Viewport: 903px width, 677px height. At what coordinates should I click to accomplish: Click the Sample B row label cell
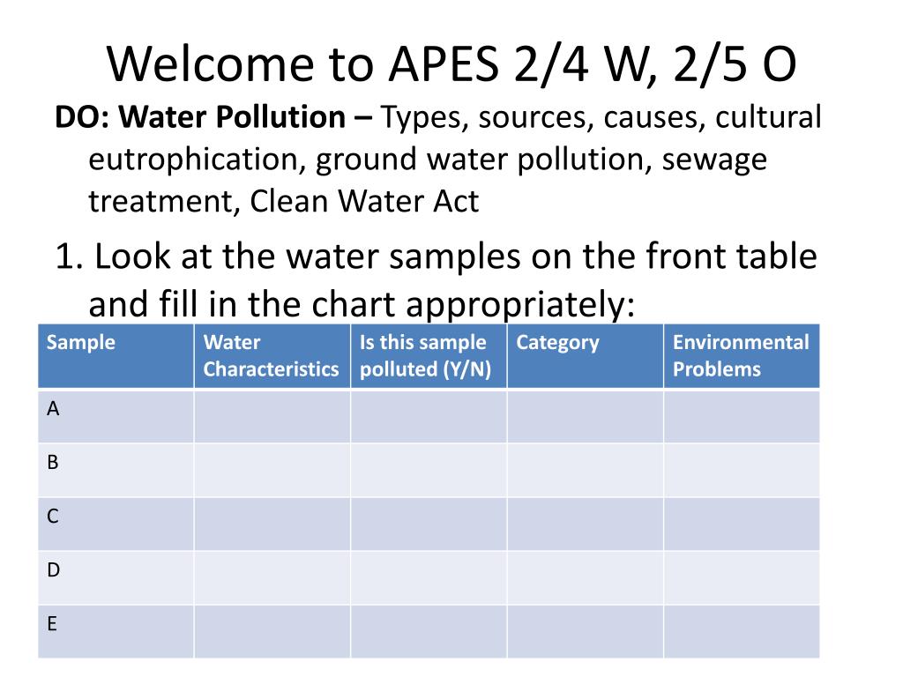coord(116,471)
